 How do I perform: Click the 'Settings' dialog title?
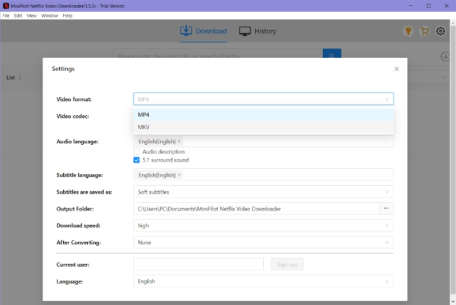click(63, 68)
